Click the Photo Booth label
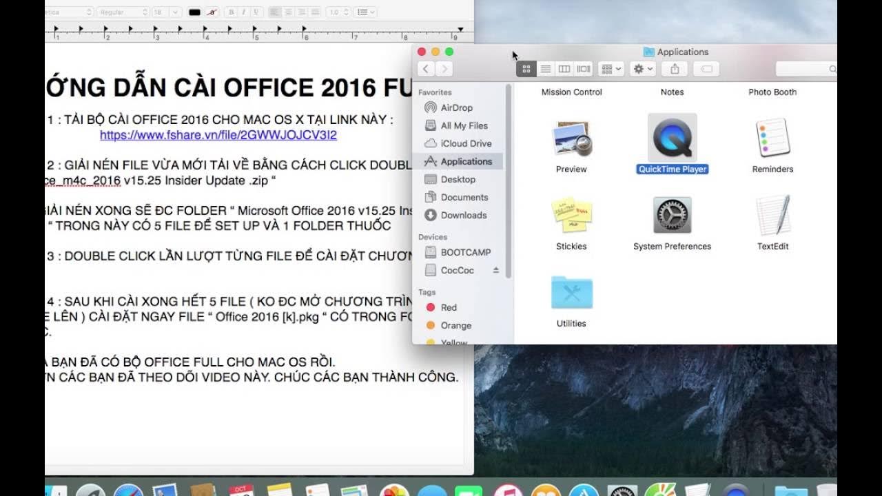Image resolution: width=882 pixels, height=496 pixels. (x=772, y=92)
